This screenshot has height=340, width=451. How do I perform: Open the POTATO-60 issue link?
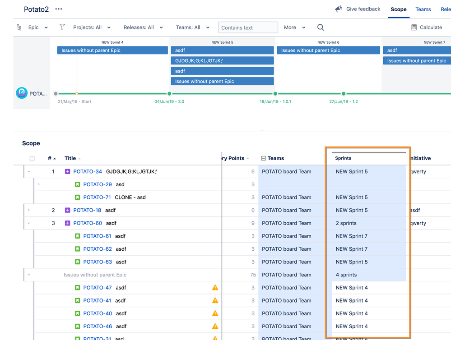pyautogui.click(x=88, y=223)
